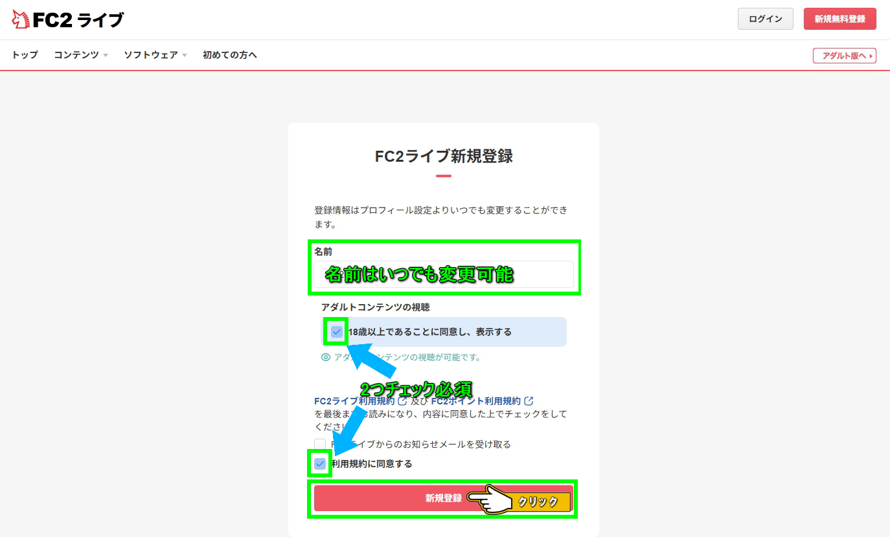890x537 pixels.
Task: Click the 新規無料登録 header button
Action: (840, 19)
